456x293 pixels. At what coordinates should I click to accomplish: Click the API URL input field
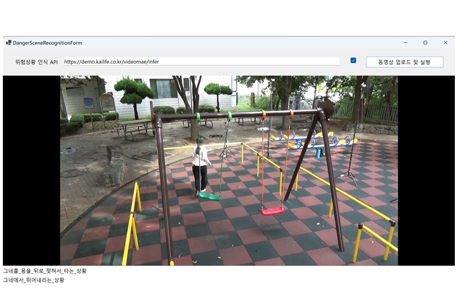coord(202,62)
